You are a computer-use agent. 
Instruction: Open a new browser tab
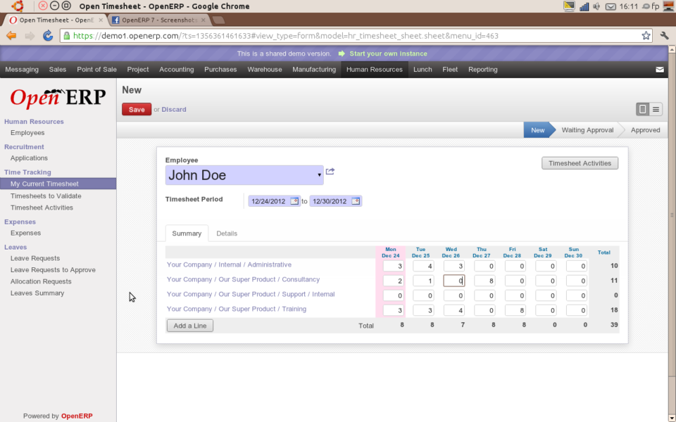tap(218, 20)
